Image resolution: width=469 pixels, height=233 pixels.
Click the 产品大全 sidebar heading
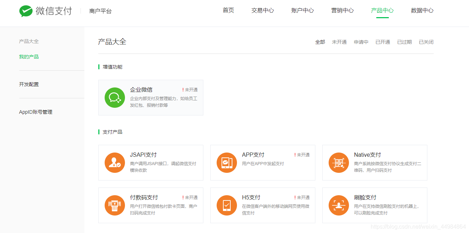(x=29, y=41)
